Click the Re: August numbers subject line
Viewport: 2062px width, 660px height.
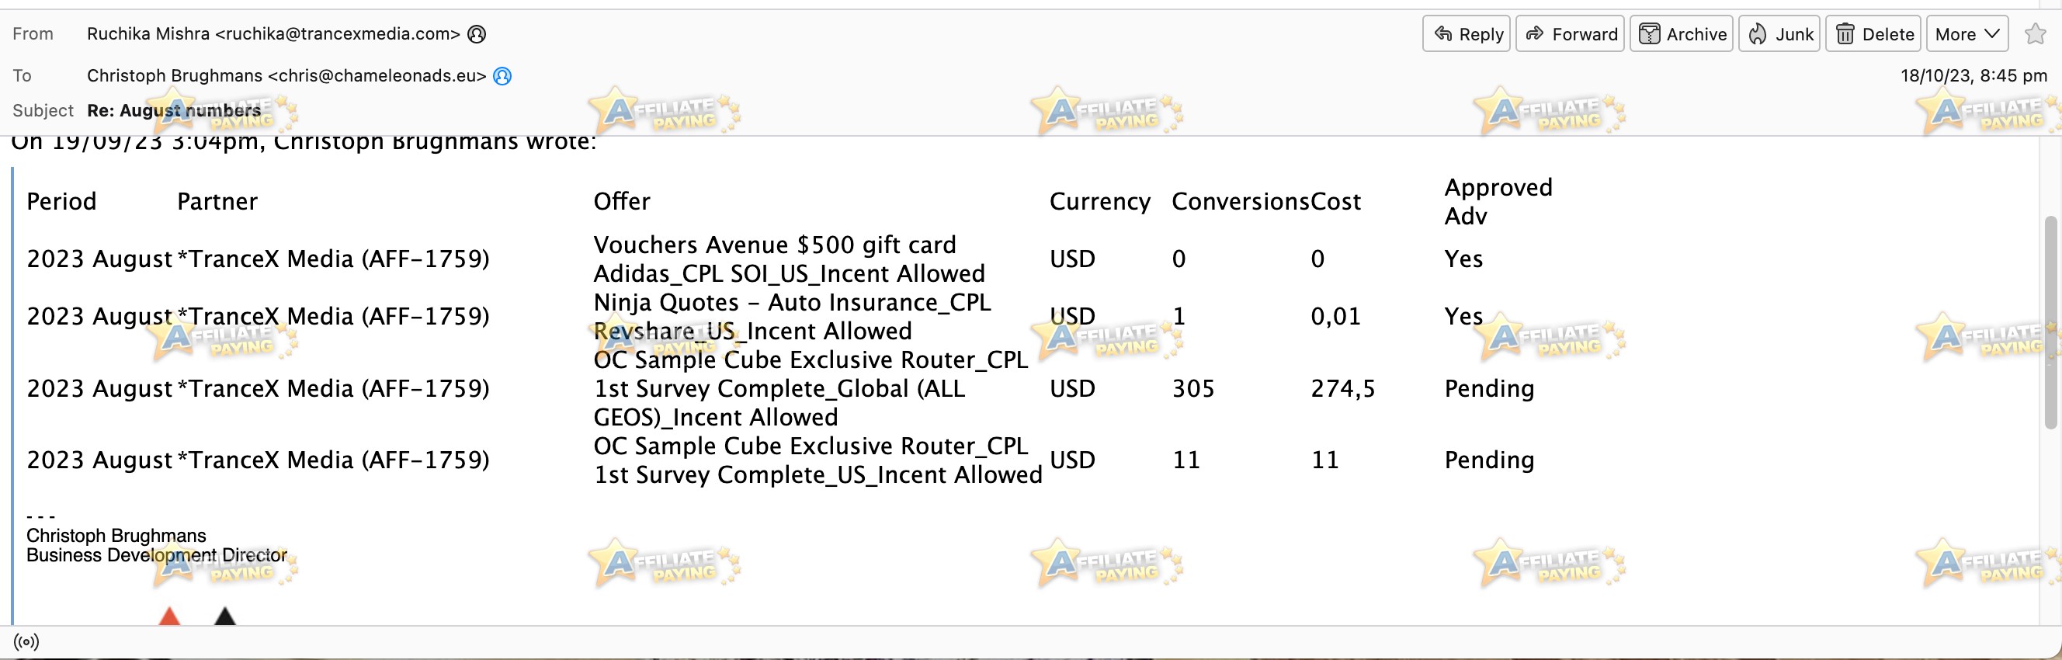pyautogui.click(x=174, y=110)
